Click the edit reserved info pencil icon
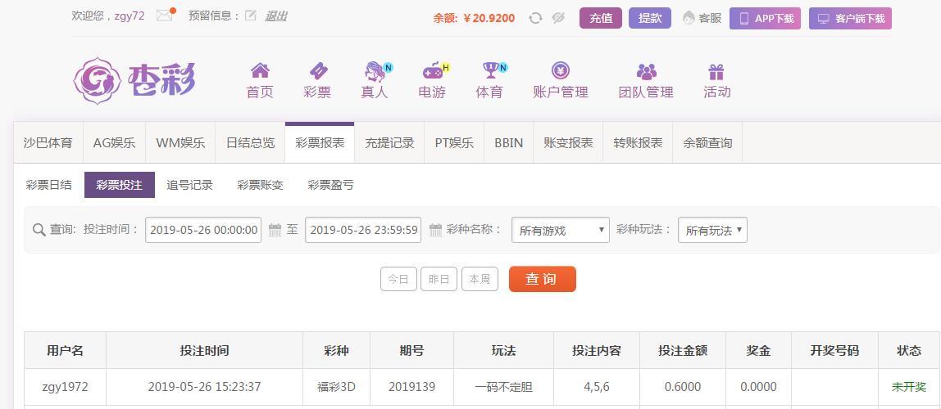941x409 pixels. coord(250,16)
